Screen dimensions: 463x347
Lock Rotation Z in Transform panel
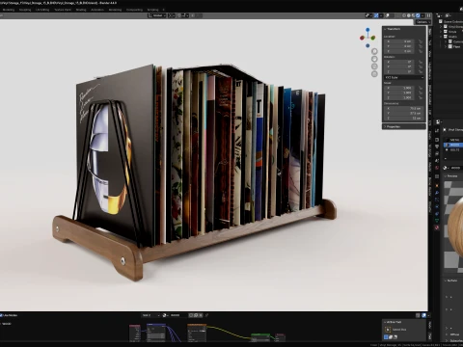(421, 71)
